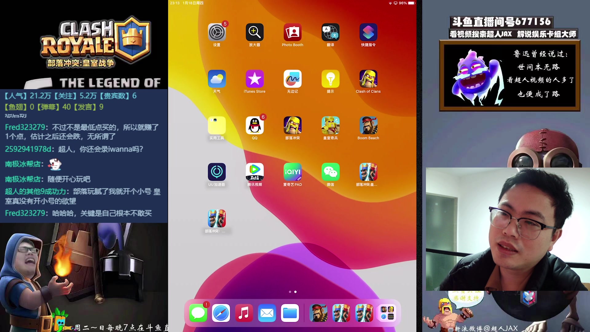
Task: Open the Music app in the dock
Action: point(244,313)
